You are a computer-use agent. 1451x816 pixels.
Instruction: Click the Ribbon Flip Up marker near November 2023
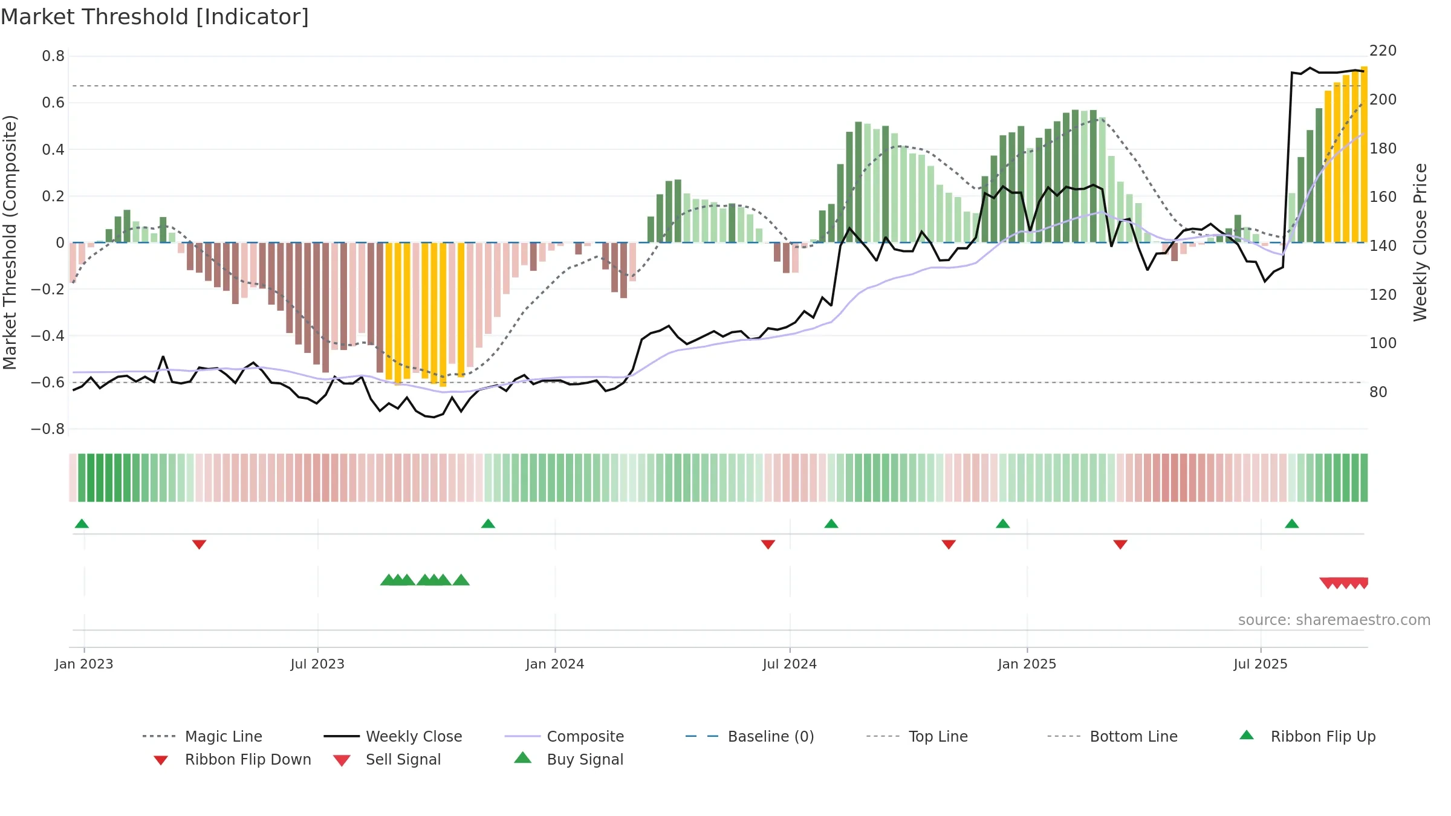tap(488, 523)
